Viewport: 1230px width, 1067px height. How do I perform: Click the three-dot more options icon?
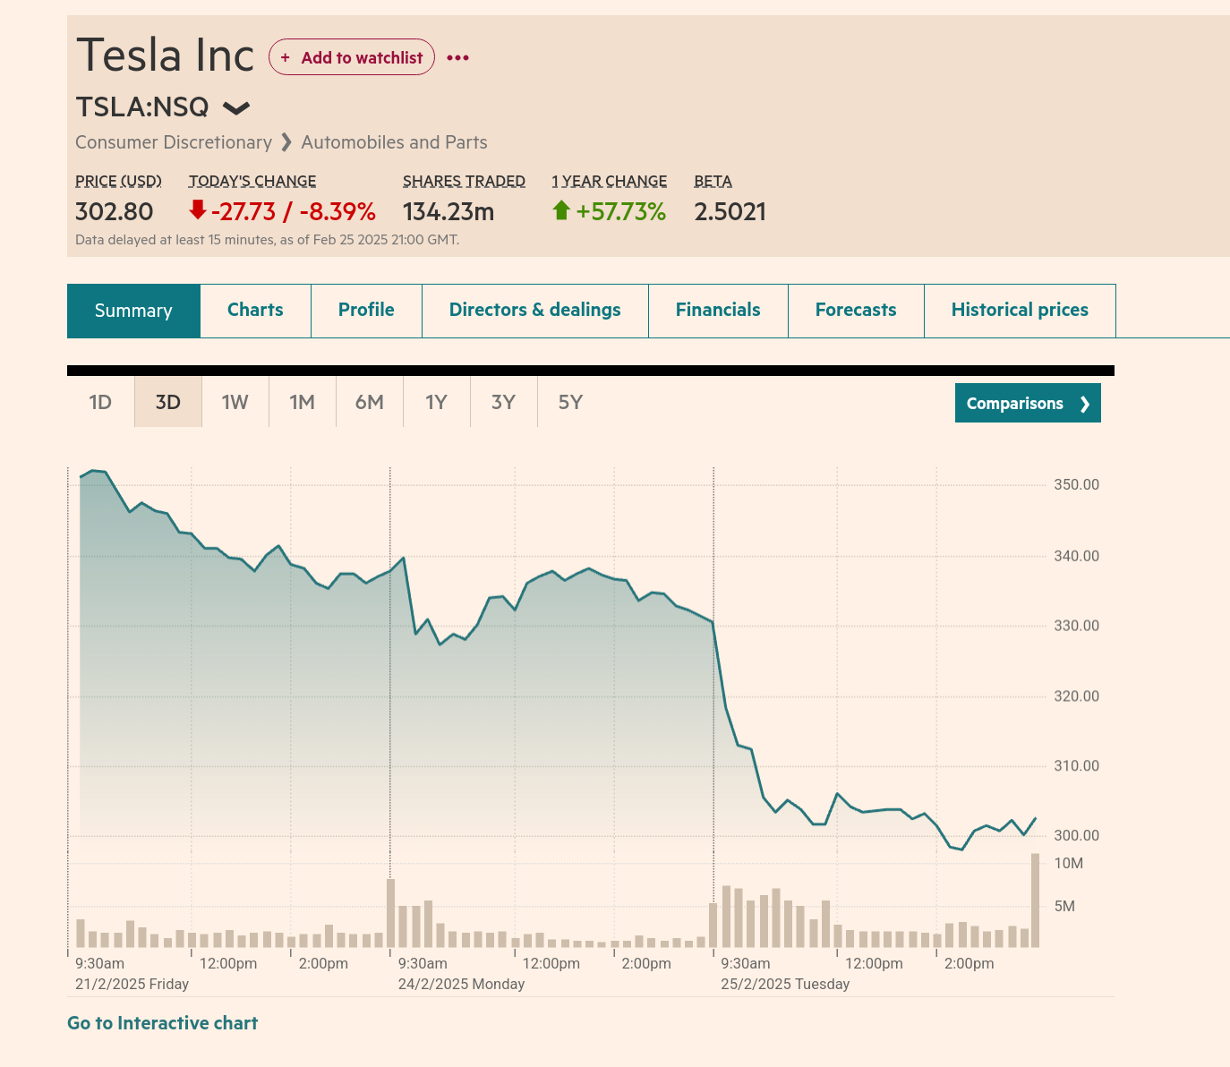[x=457, y=57]
